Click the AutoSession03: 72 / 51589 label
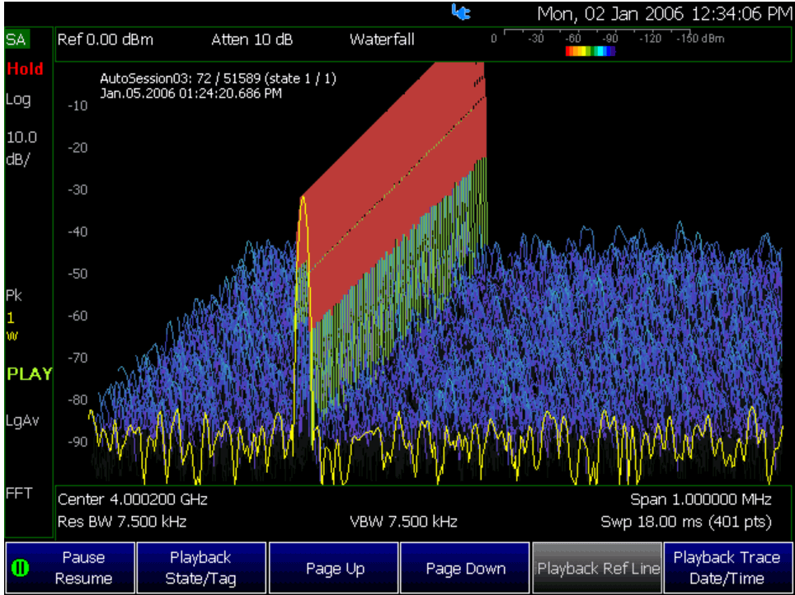The image size is (795, 595). [x=218, y=78]
